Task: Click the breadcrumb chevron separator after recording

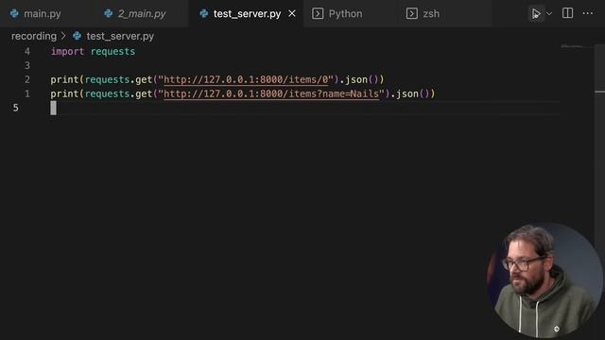Action: [63, 36]
